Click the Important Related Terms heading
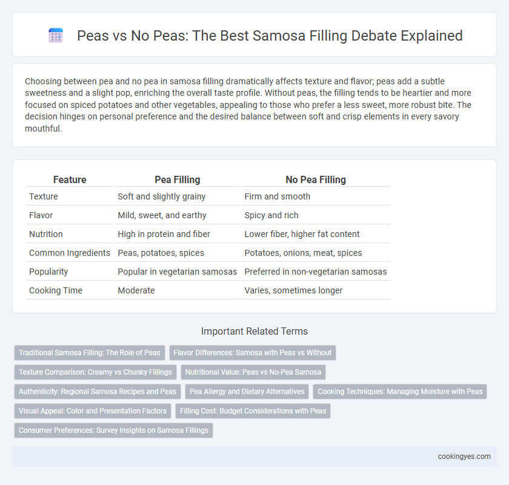This screenshot has width=509, height=485. pos(254,332)
